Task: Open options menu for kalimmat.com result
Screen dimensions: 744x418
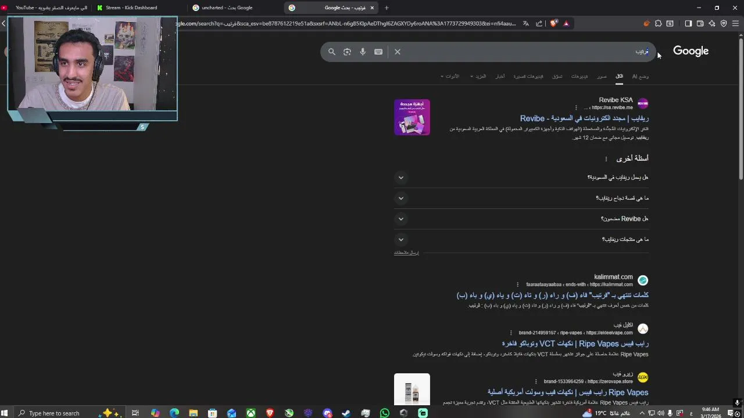Action: pyautogui.click(x=517, y=284)
